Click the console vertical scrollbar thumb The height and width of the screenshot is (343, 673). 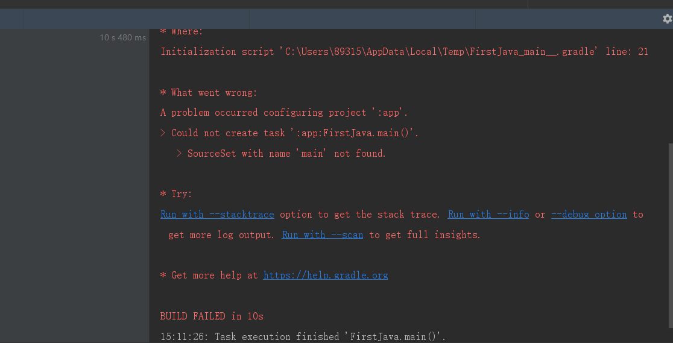pyautogui.click(x=670, y=235)
